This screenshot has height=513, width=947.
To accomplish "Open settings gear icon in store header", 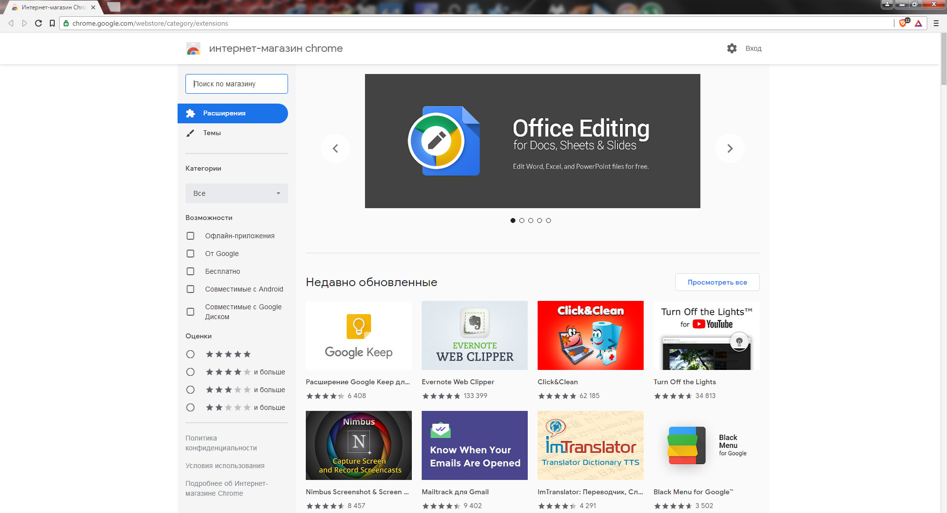I will pyautogui.click(x=732, y=48).
